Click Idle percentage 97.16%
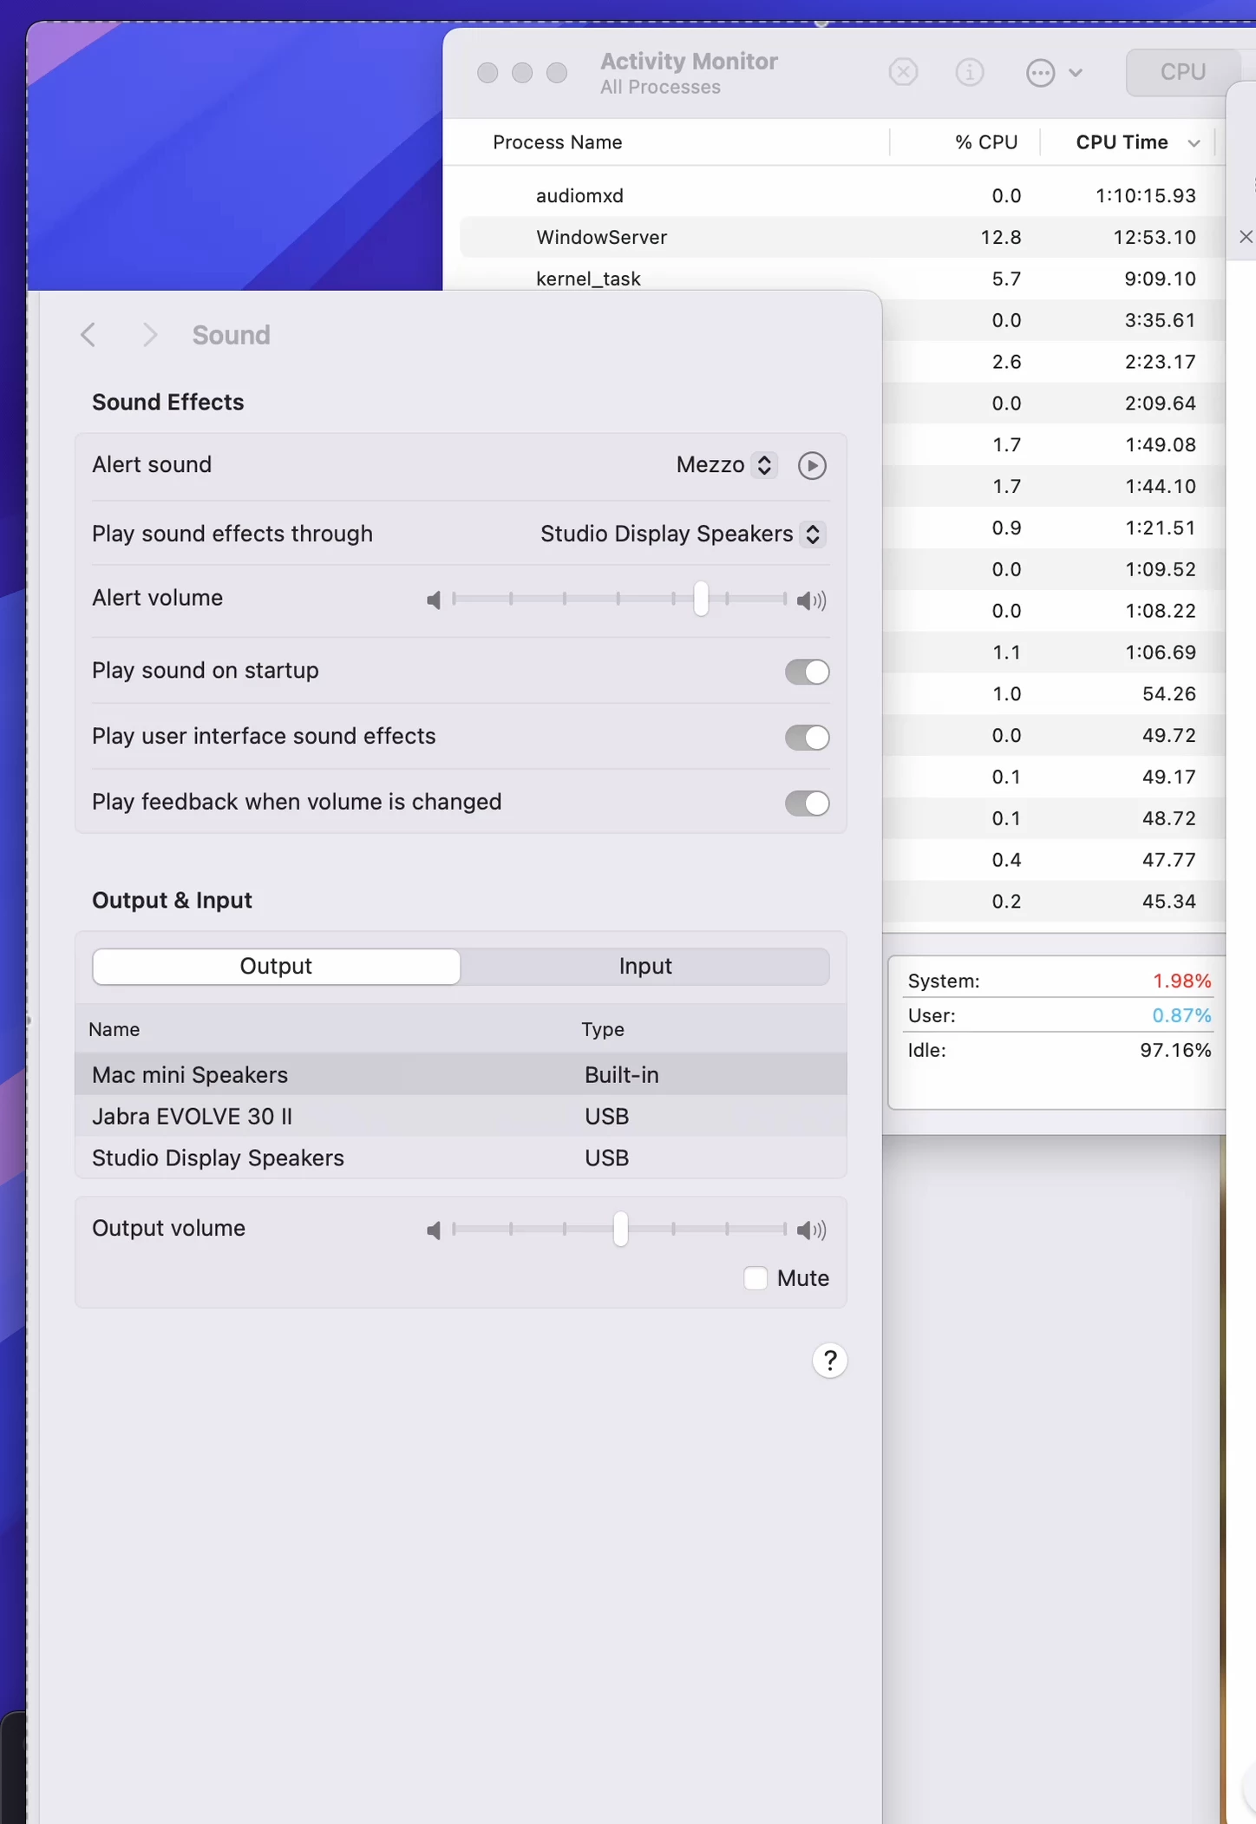Viewport: 1256px width, 1824px height. [x=1175, y=1050]
